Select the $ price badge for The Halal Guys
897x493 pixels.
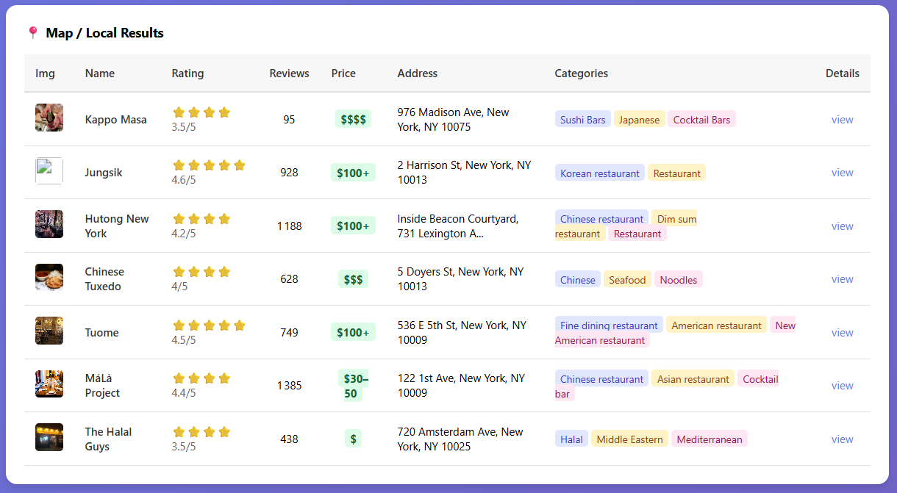(353, 438)
